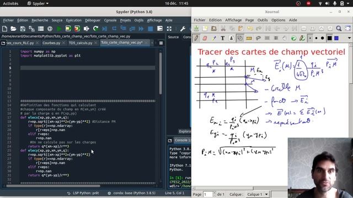Select the Highlighter tool in Xournal
This screenshot has height=198, width=353.
[x=214, y=38]
